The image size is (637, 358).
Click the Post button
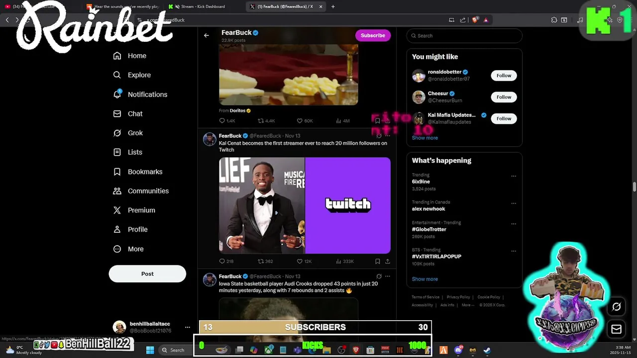tap(147, 274)
